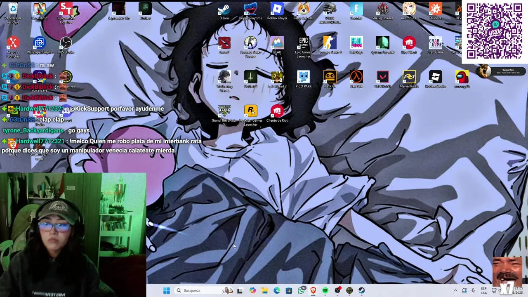Switch to Brave browser in the taskbar
This screenshot has height=297, width=528.
[313, 290]
